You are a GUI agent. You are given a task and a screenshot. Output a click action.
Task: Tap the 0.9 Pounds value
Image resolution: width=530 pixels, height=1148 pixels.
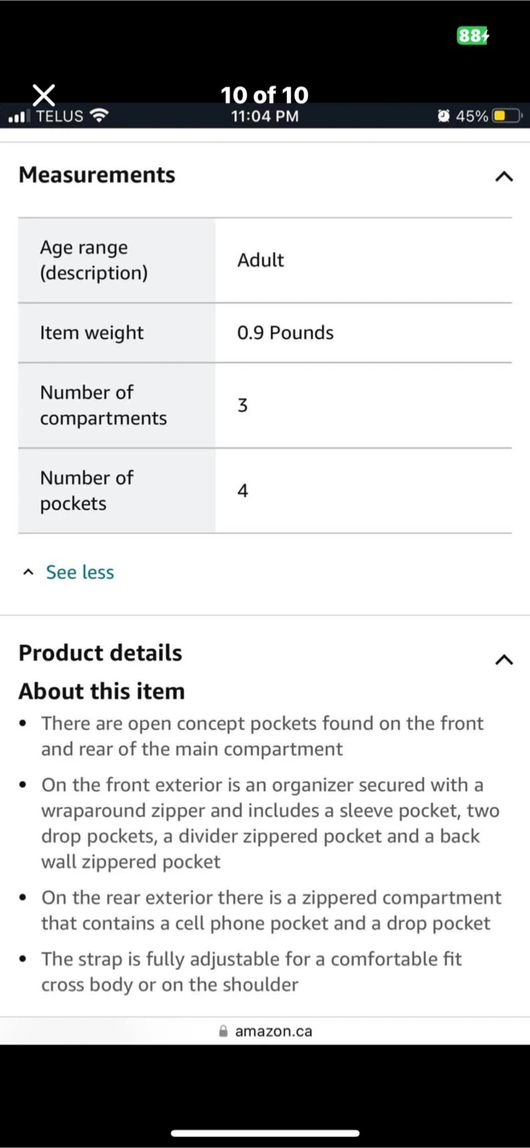(285, 332)
